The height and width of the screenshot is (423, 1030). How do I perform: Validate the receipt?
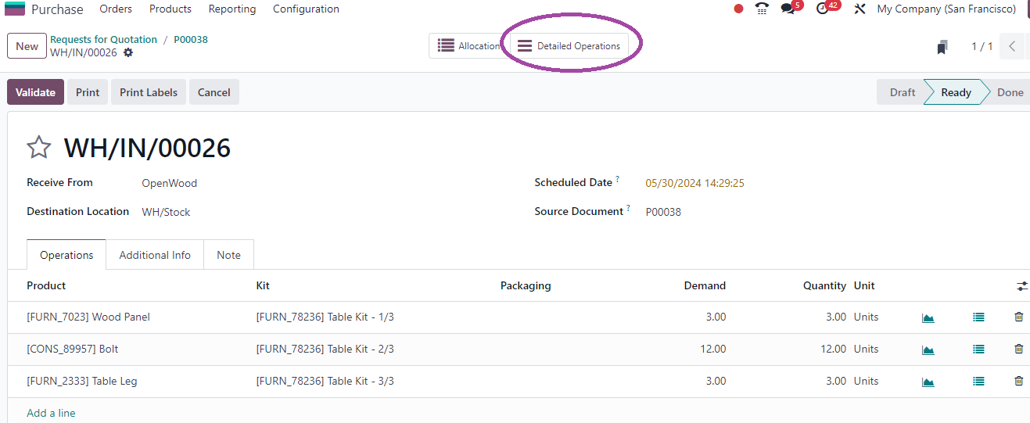(35, 92)
